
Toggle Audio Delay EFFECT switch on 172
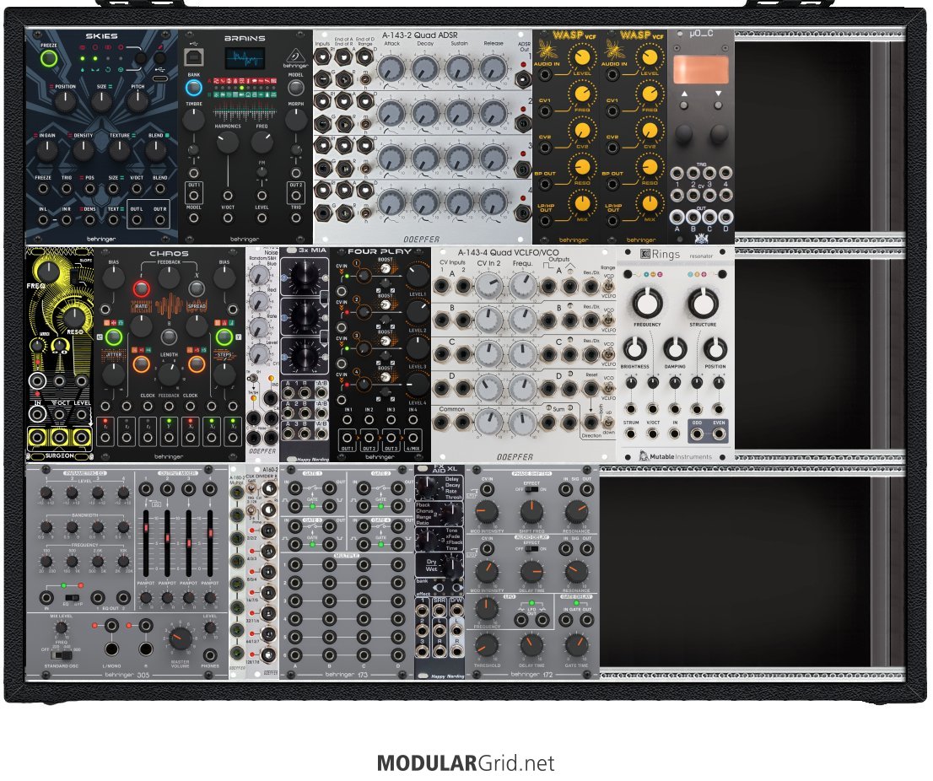[x=531, y=549]
